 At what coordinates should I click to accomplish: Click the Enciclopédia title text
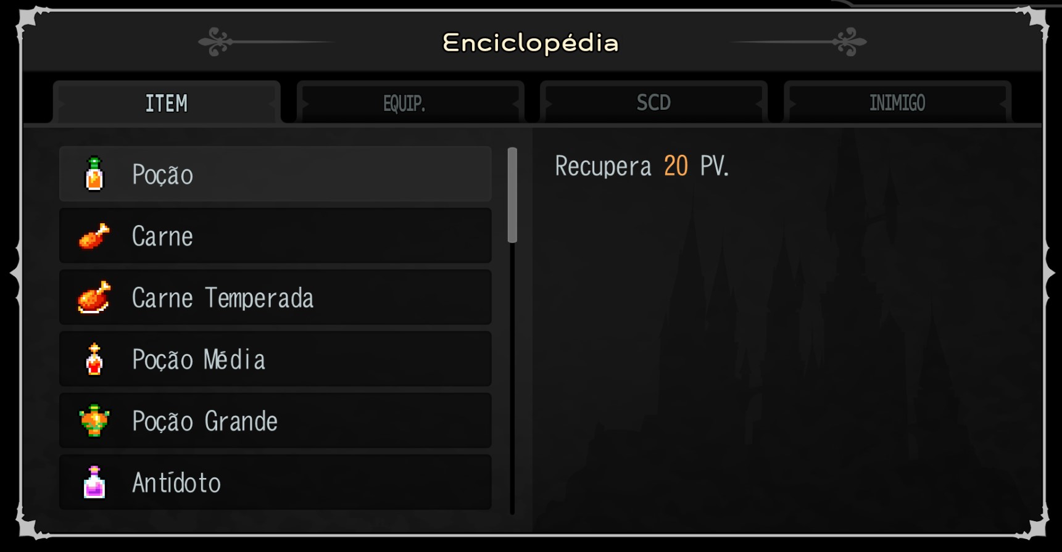pyautogui.click(x=531, y=43)
